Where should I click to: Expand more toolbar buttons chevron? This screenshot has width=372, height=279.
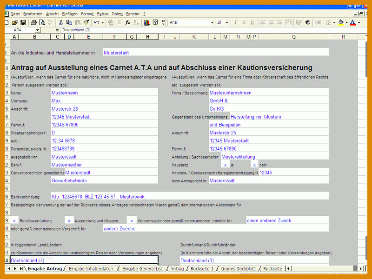click(163, 22)
